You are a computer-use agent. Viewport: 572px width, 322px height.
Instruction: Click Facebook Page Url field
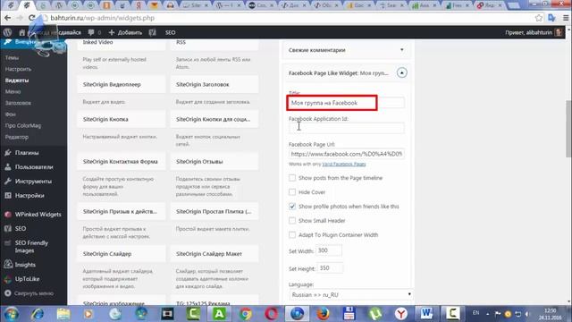click(x=346, y=154)
